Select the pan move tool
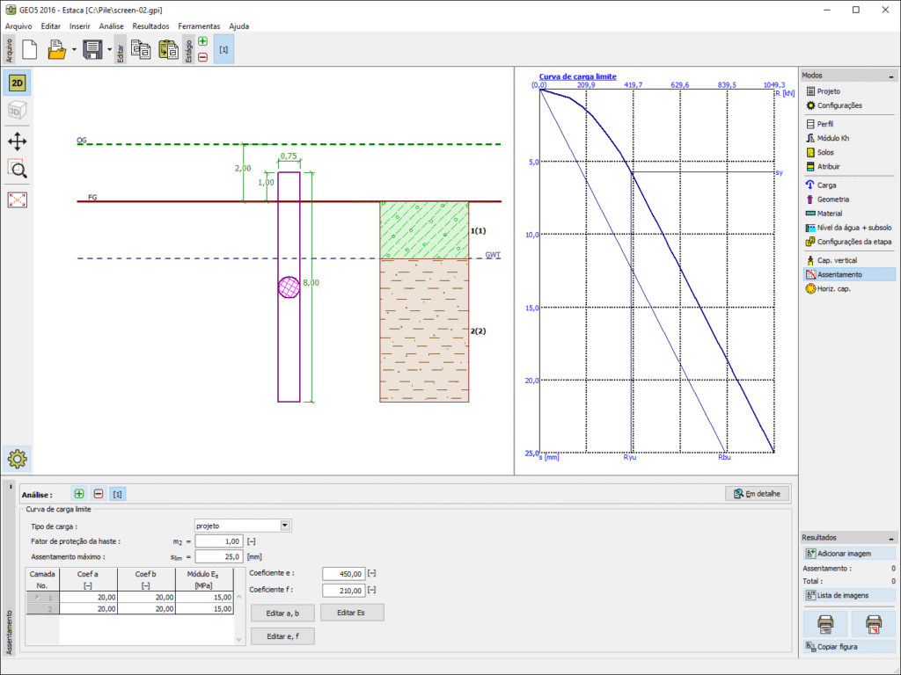This screenshot has height=675, width=901. 18,142
